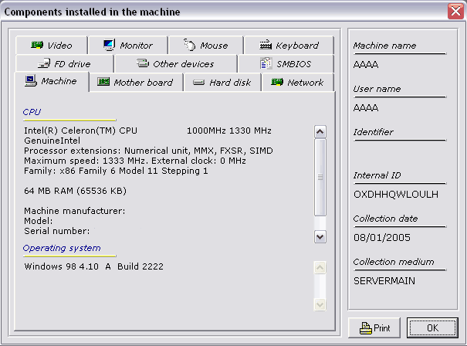Click the 'User name' label
This screenshot has height=346, width=467.
tap(377, 89)
